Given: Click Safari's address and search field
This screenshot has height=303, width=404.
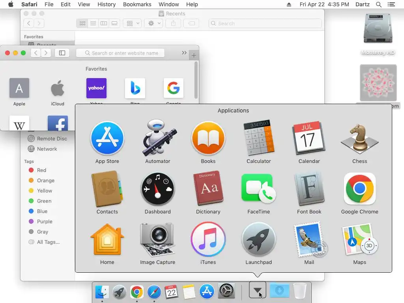Looking at the screenshot, I should [120, 53].
